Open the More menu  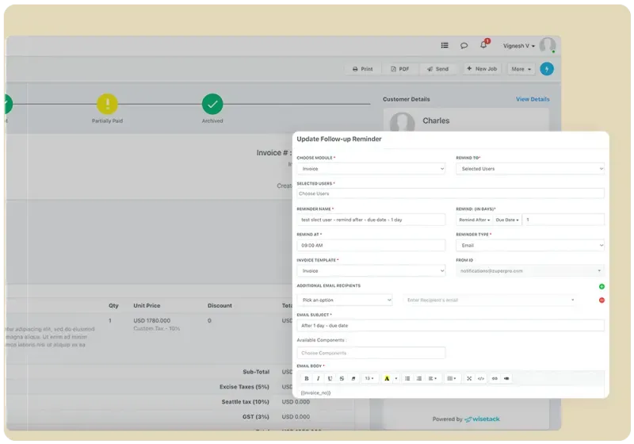click(521, 69)
